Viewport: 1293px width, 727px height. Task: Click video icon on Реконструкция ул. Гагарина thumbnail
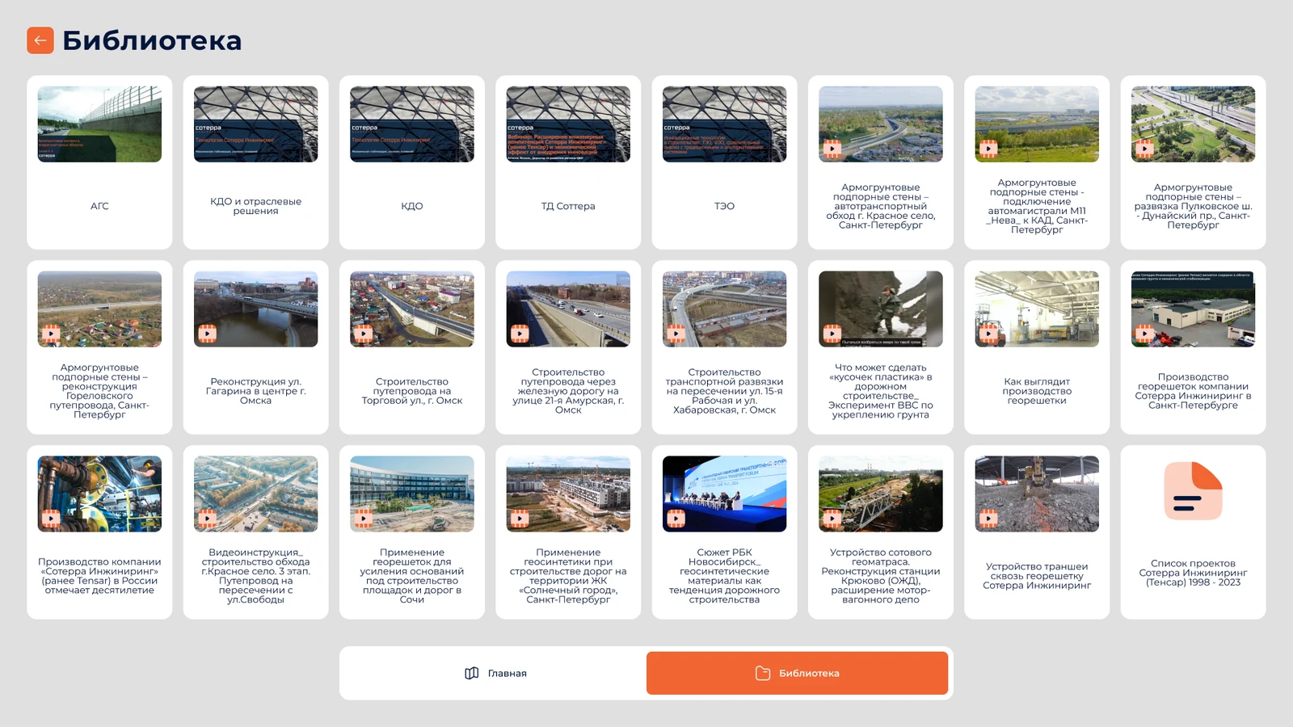coord(207,334)
